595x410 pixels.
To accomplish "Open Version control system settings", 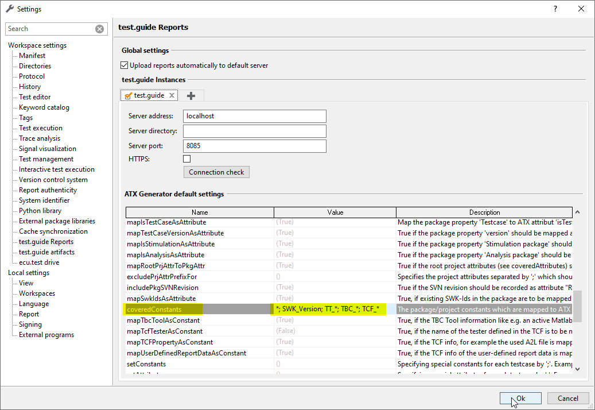I will (53, 180).
